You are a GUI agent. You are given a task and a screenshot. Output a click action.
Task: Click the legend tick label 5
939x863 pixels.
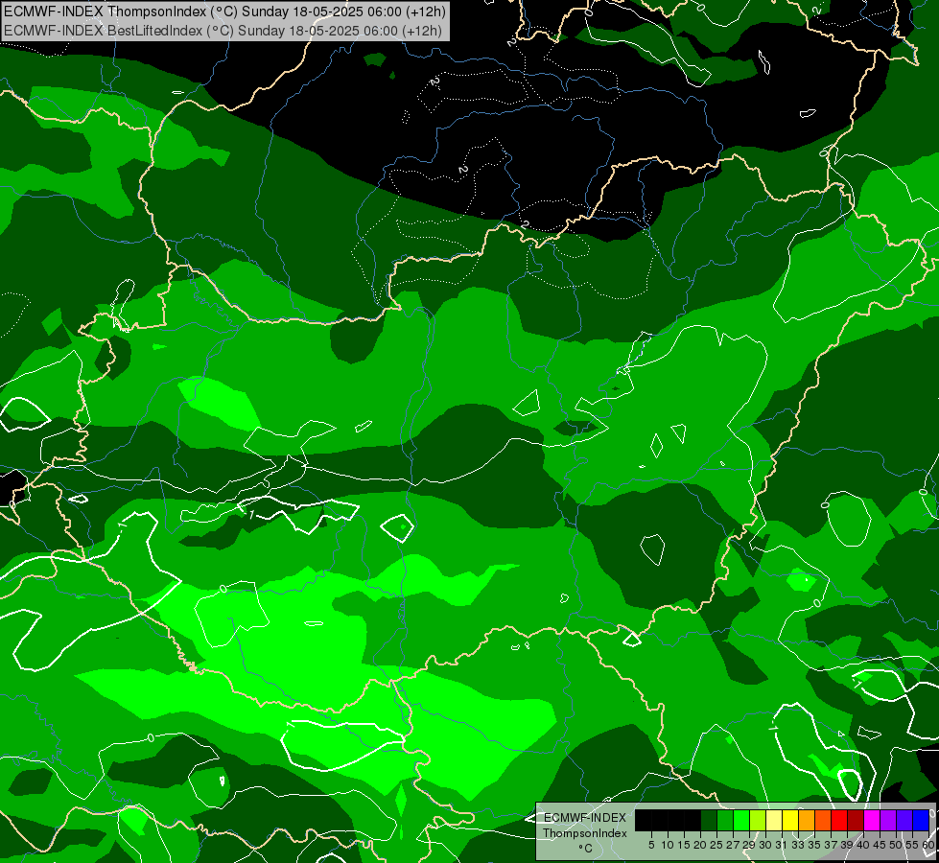[651, 845]
